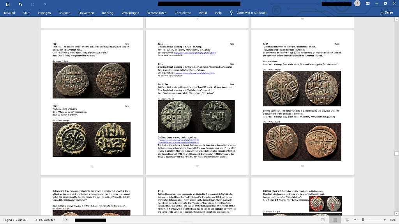Click the vertical scrollbar down arrow

click(x=396, y=213)
